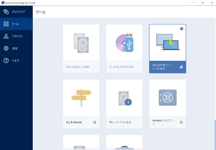Click the blue info icon on the locked tile

tap(181, 29)
